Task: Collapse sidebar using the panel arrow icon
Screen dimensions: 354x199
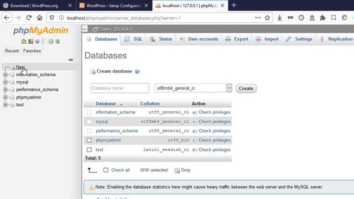Action: click(85, 29)
